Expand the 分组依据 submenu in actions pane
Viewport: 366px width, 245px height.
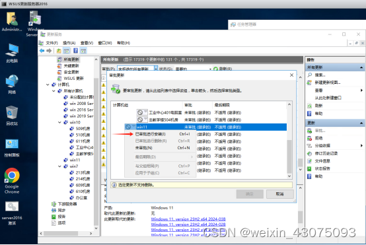[361, 145]
